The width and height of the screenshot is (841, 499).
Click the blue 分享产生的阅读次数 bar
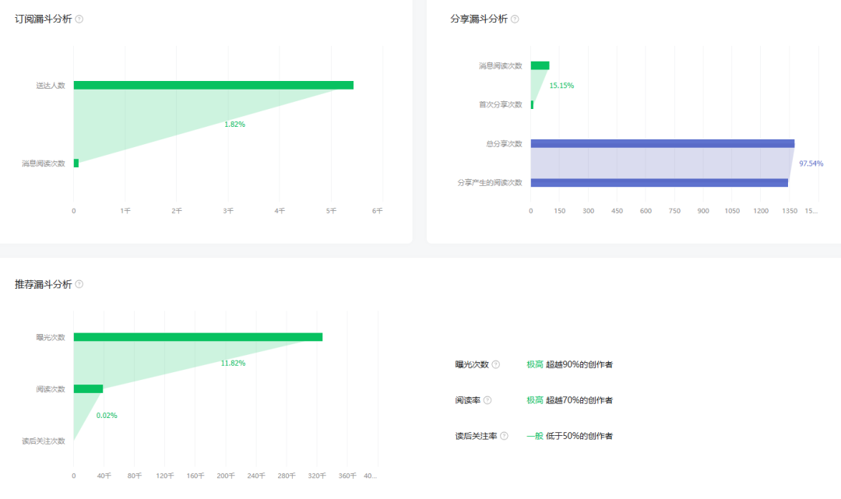click(660, 183)
